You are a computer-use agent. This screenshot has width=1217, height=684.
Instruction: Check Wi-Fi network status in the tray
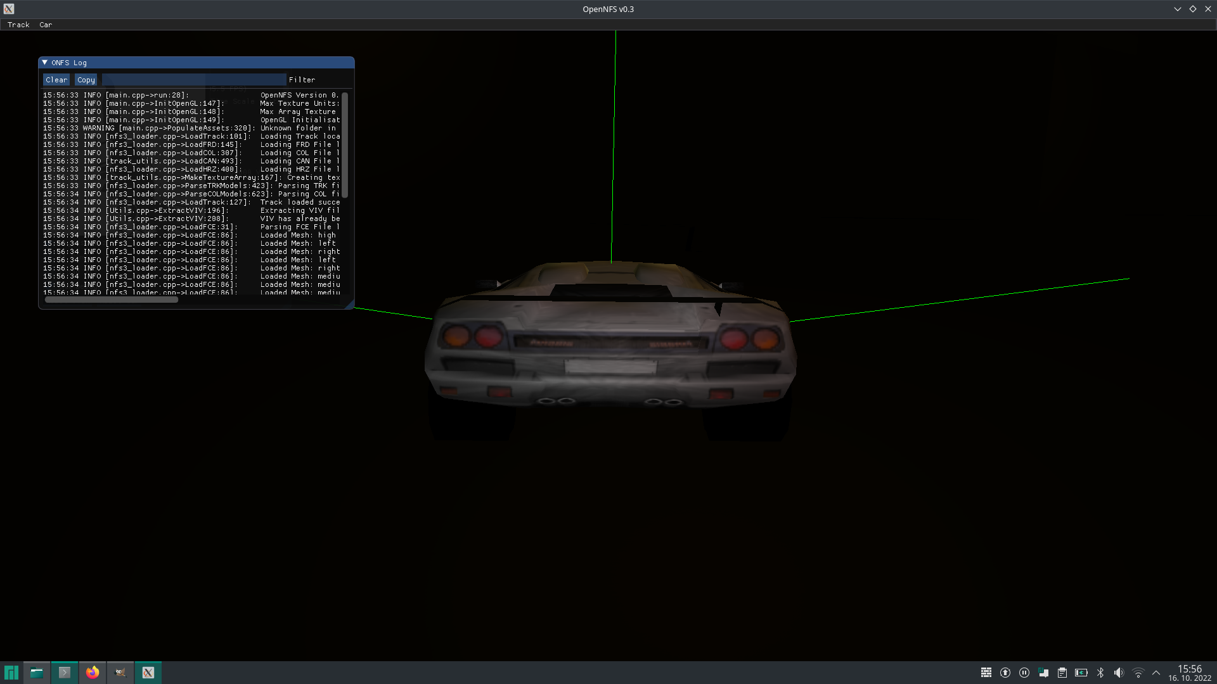1138,673
